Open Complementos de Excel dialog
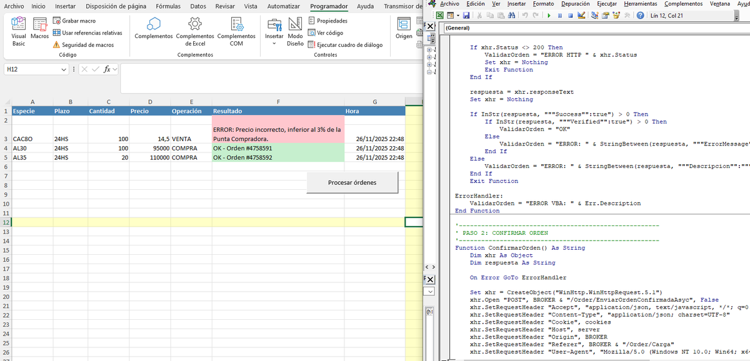The width and height of the screenshot is (750, 361). [195, 32]
